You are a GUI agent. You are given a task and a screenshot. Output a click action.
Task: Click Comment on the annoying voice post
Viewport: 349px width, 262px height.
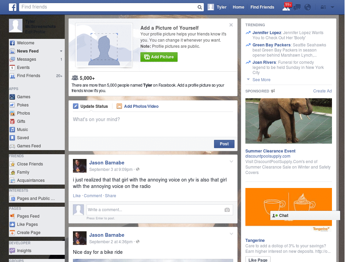(x=93, y=195)
